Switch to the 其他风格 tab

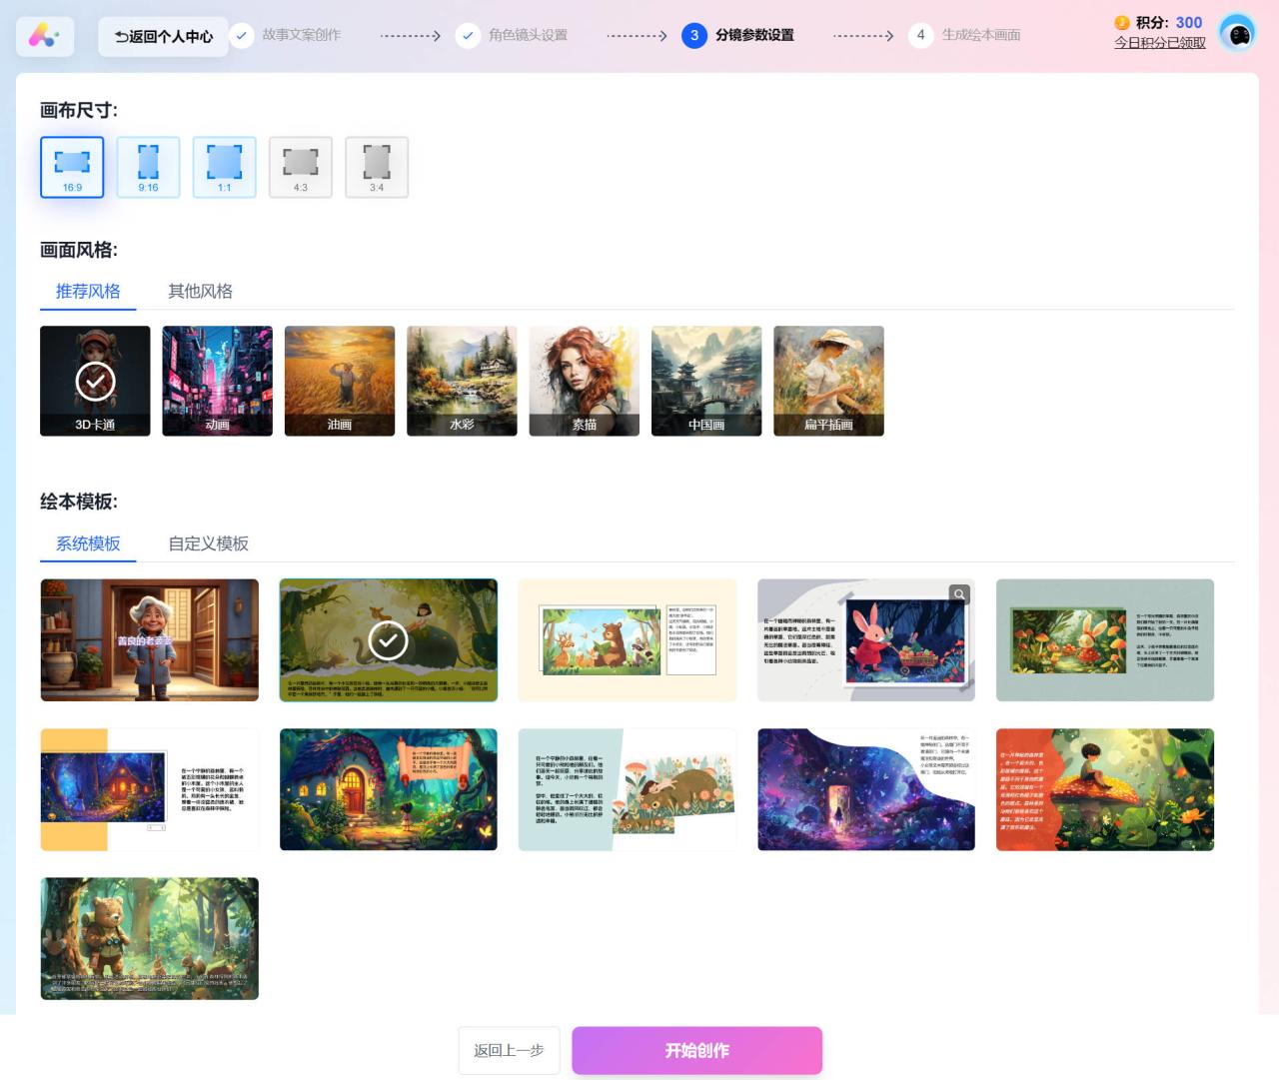[x=200, y=291]
